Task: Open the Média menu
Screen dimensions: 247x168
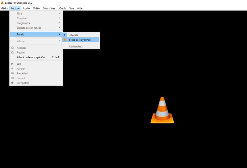Action: (4, 8)
